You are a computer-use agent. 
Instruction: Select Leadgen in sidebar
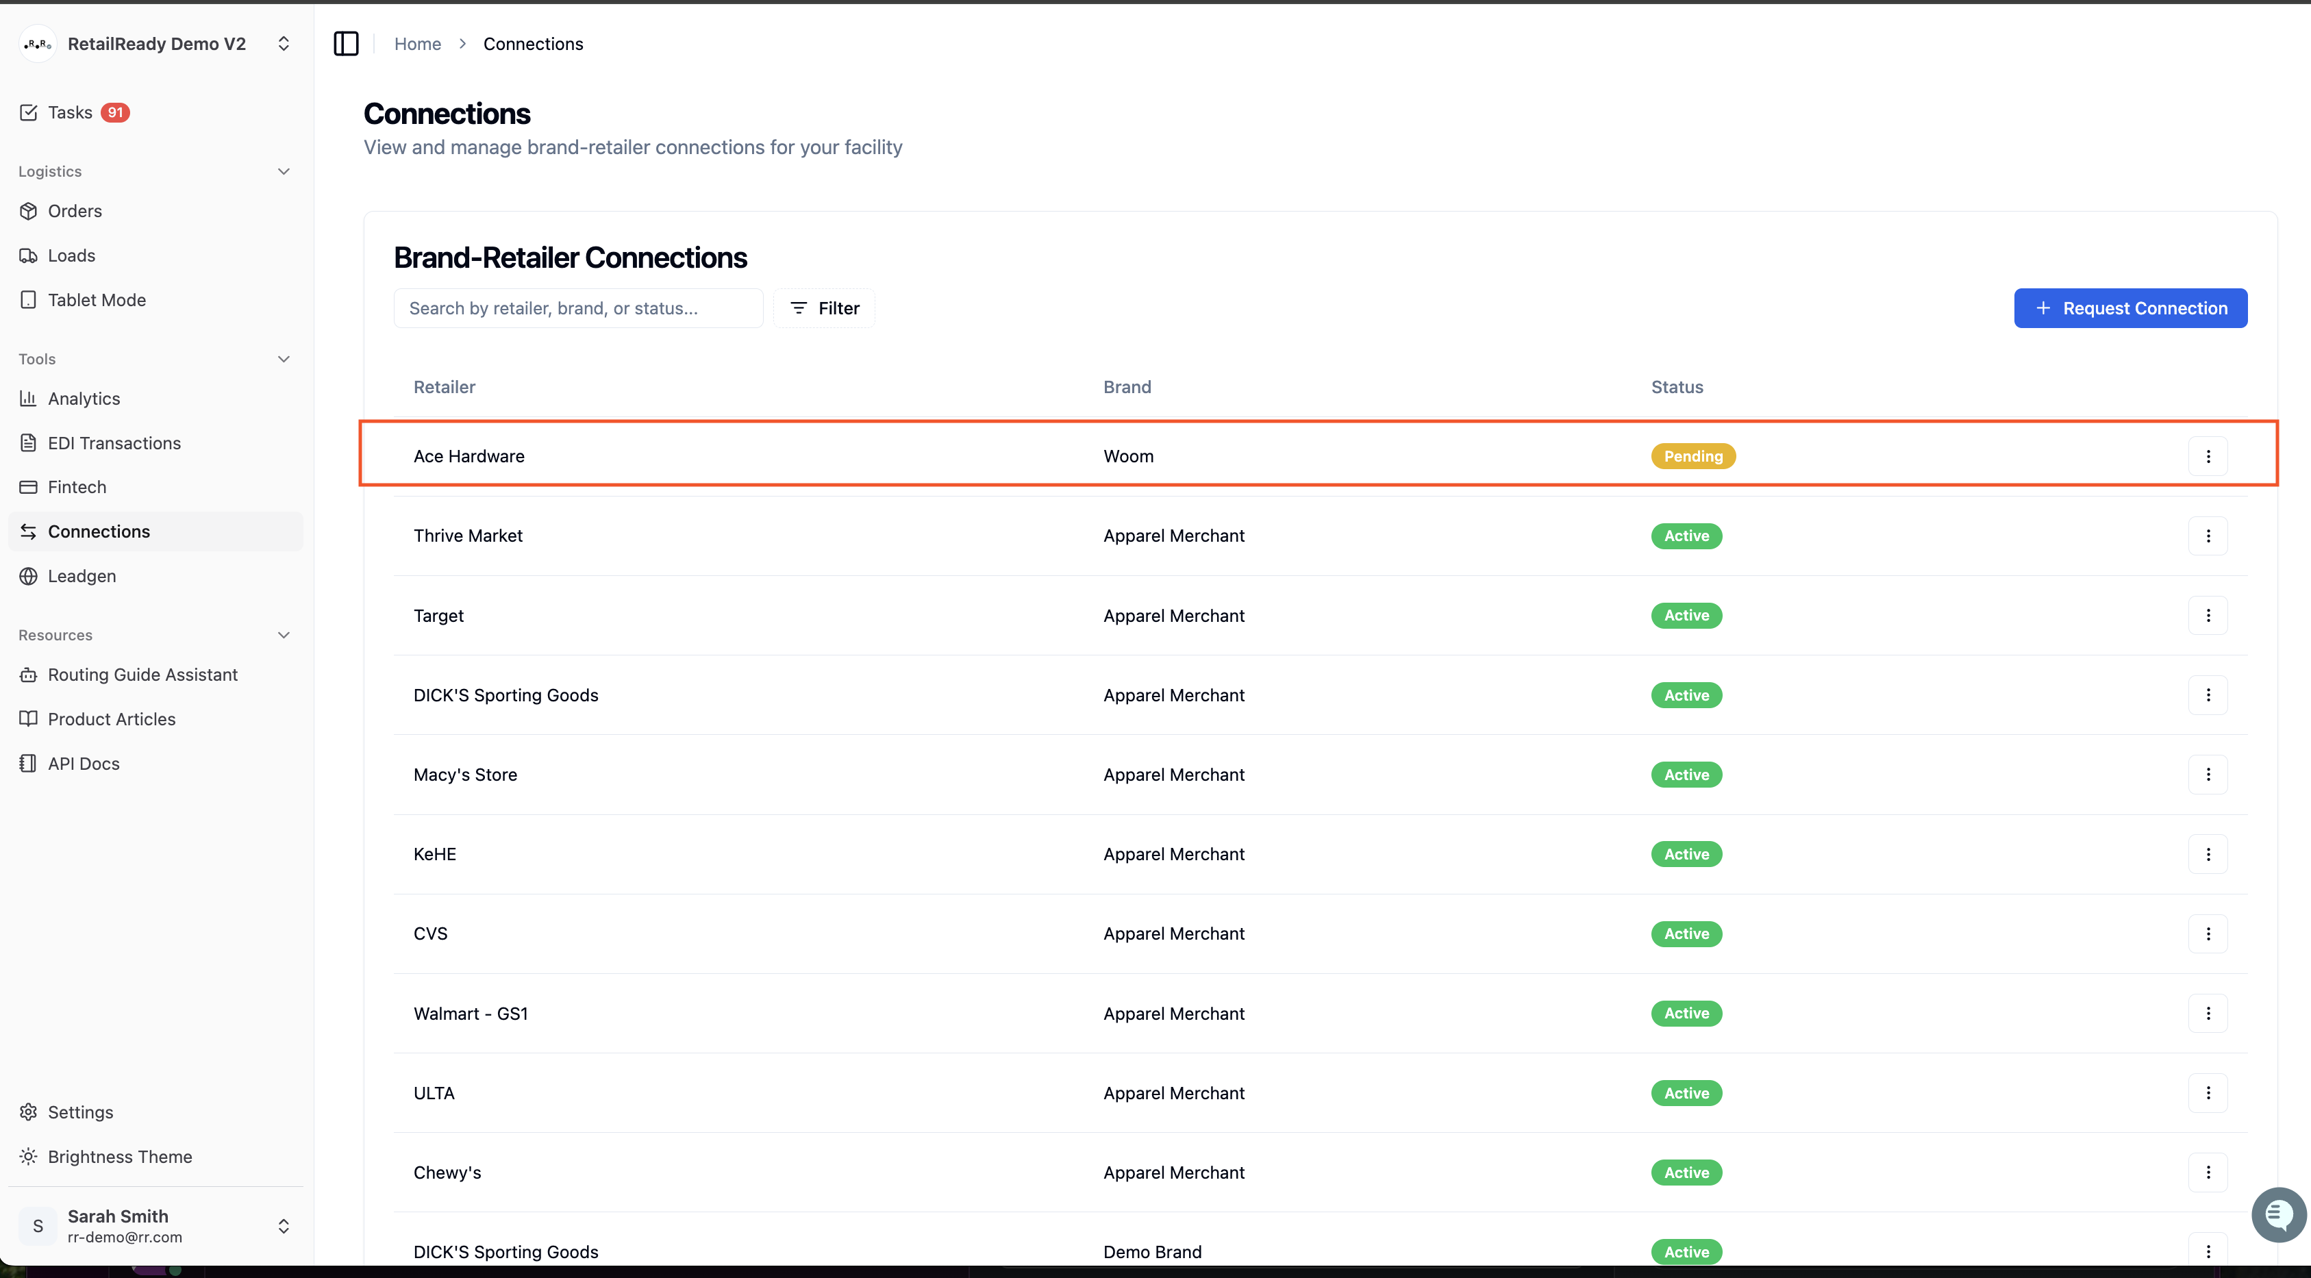155,576
